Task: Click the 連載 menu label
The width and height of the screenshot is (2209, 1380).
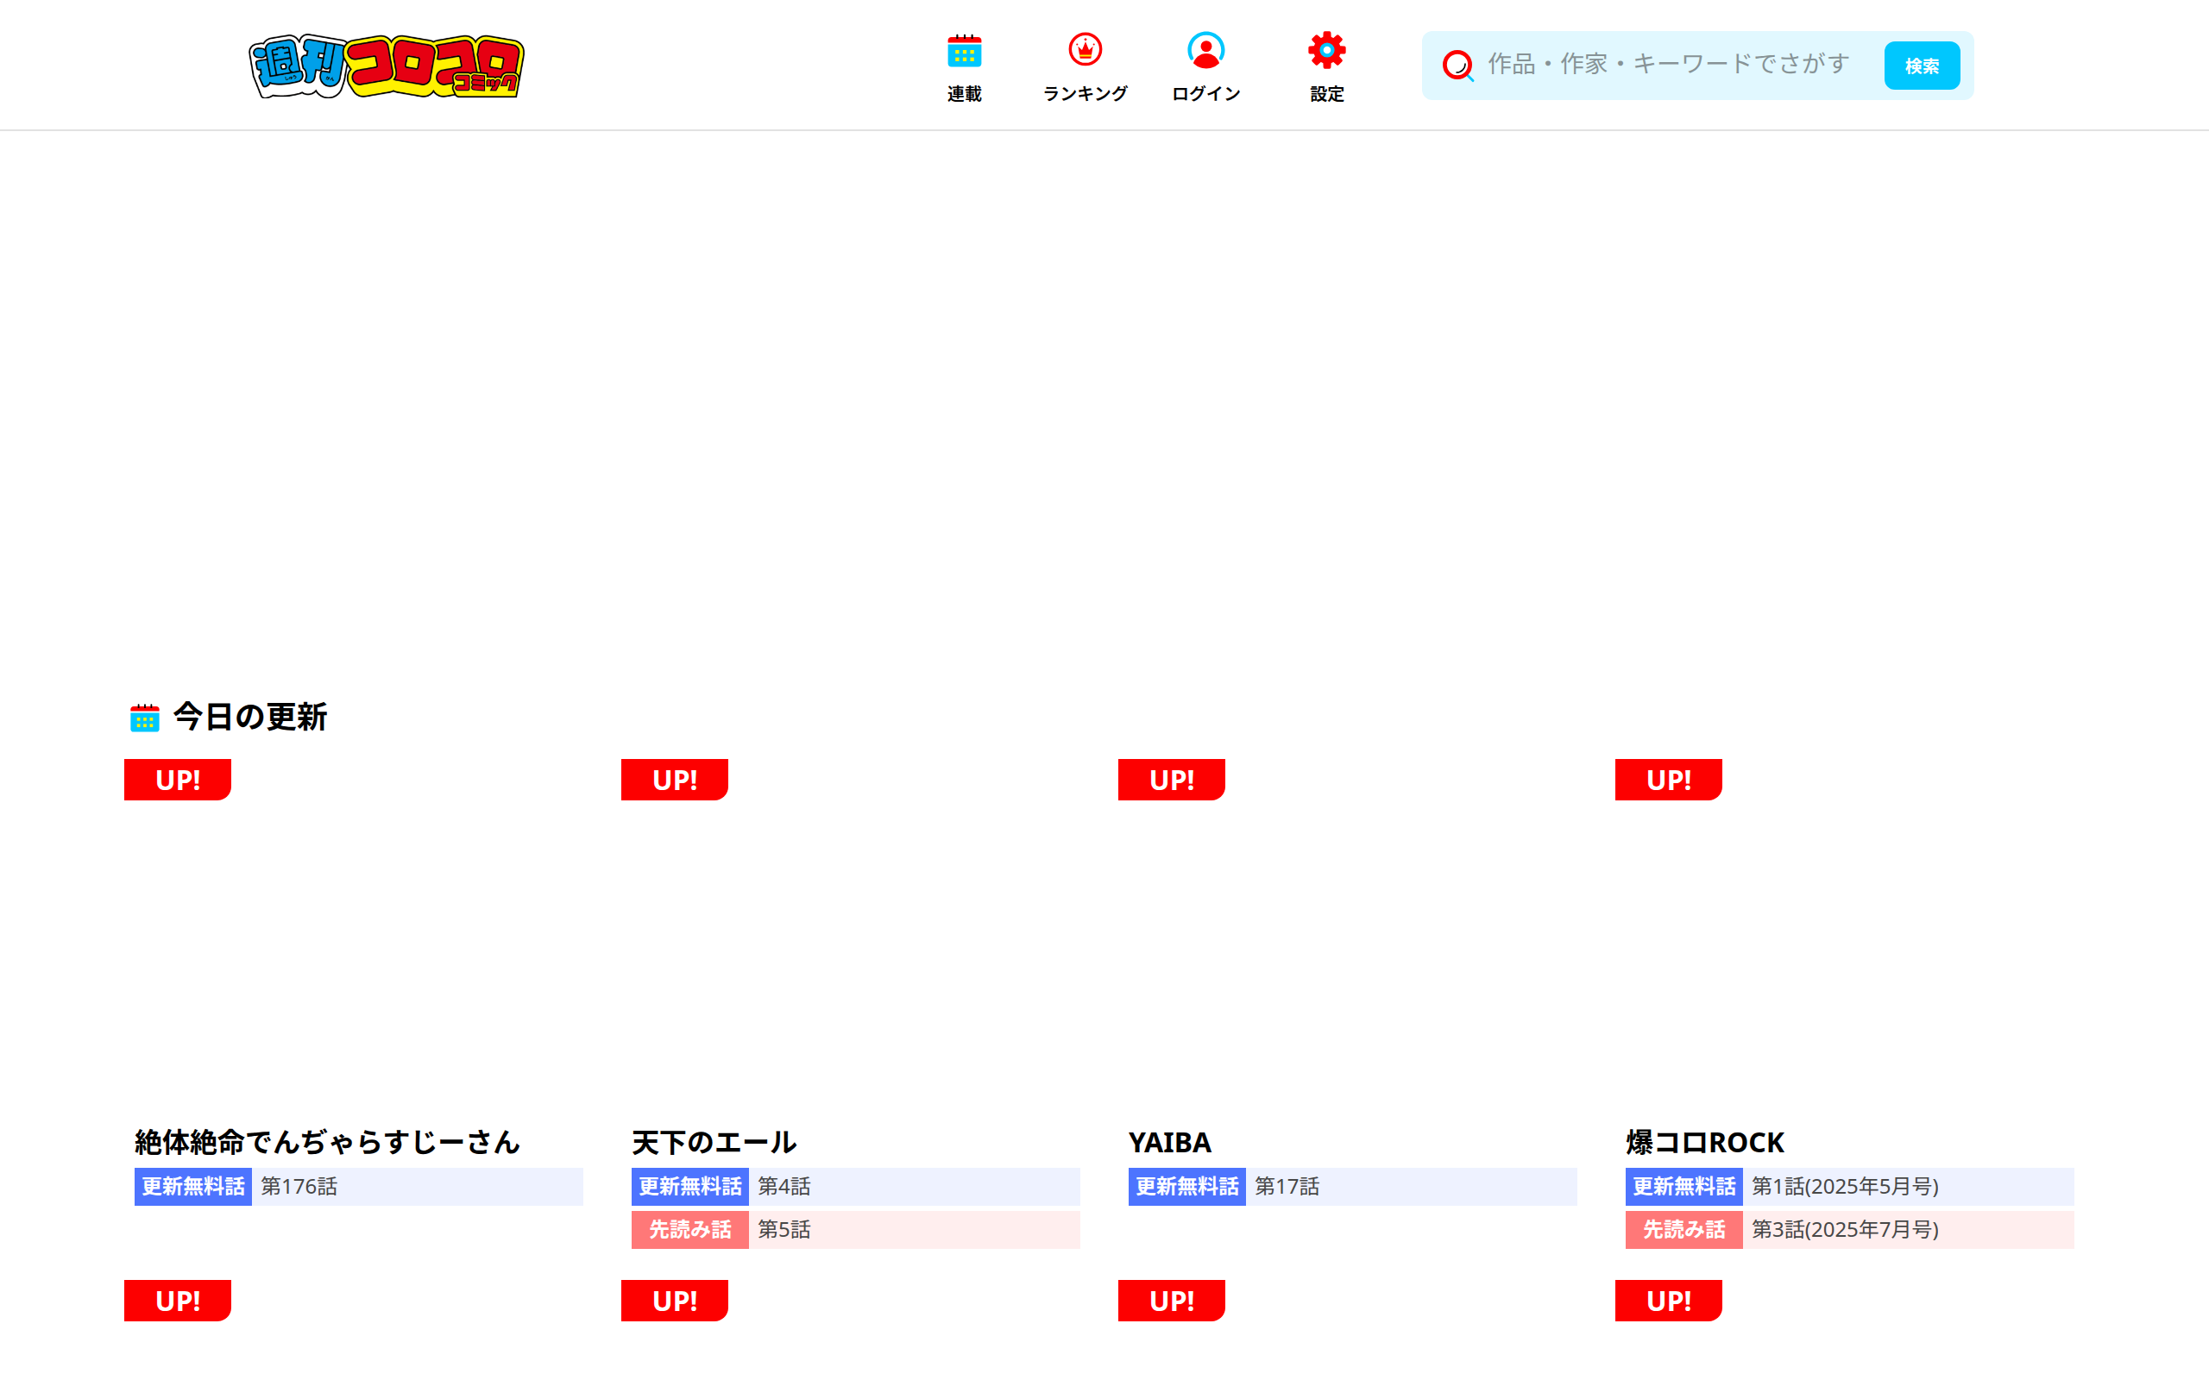Action: pos(964,94)
